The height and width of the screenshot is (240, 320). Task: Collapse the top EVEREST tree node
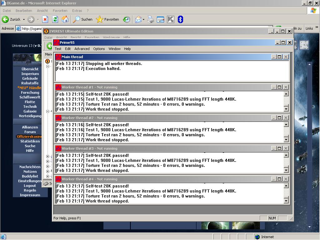coord(47,66)
